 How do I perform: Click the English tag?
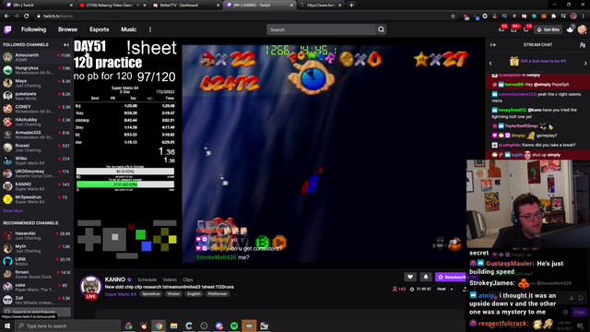194,294
